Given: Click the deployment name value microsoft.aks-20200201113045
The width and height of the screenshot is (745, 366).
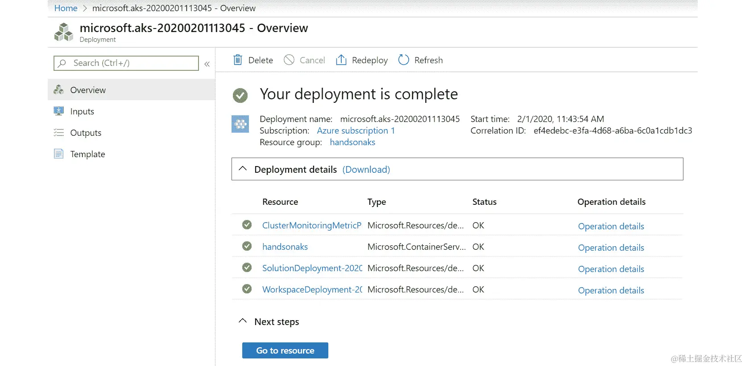Looking at the screenshot, I should coord(400,119).
